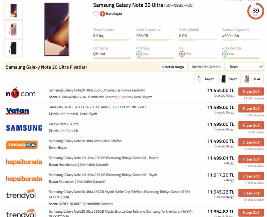Viewport: 267px width, 217px height.
Task: Click the main Galaxy Note 20 Ultra image
Action: 57,29
